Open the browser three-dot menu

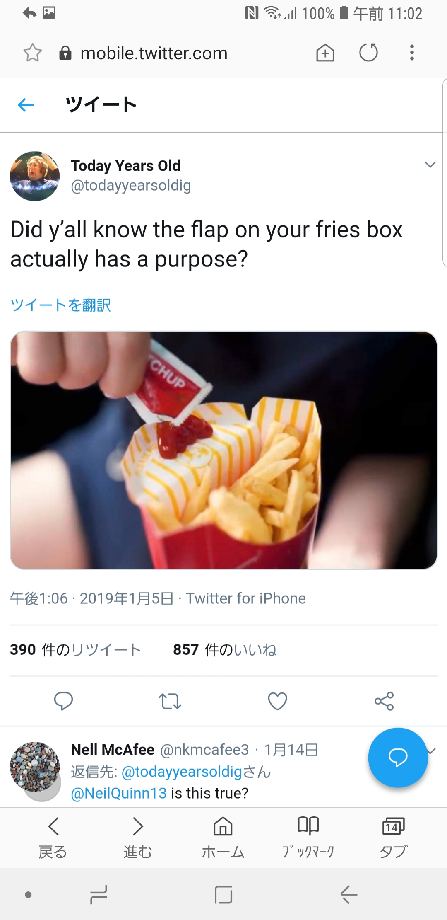pos(412,53)
